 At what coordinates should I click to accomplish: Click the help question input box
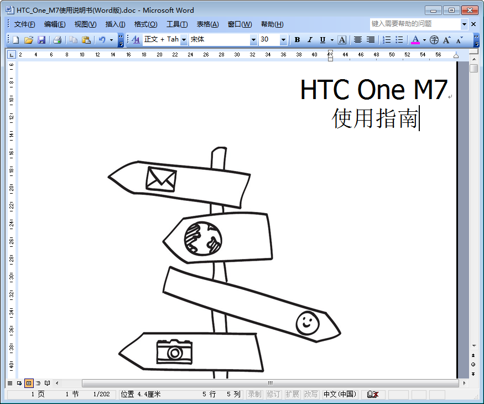tap(415, 24)
